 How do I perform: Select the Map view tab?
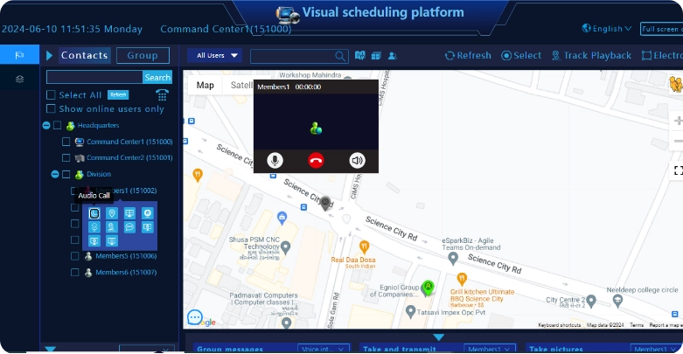pos(205,86)
